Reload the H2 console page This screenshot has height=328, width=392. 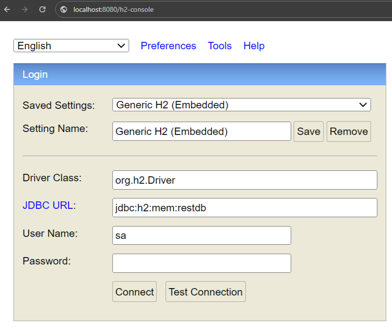(42, 9)
